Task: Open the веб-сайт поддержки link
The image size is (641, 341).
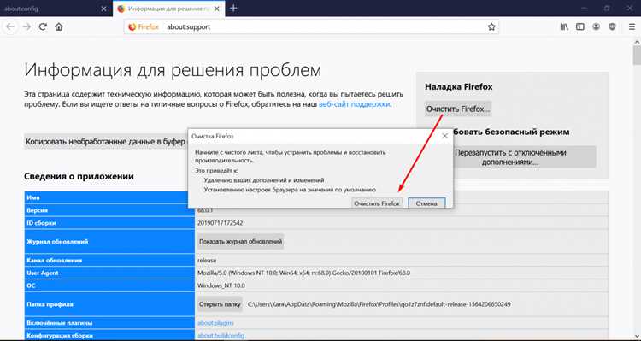Action: [x=355, y=104]
